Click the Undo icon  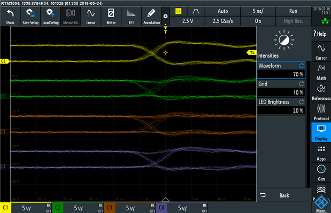(10, 16)
